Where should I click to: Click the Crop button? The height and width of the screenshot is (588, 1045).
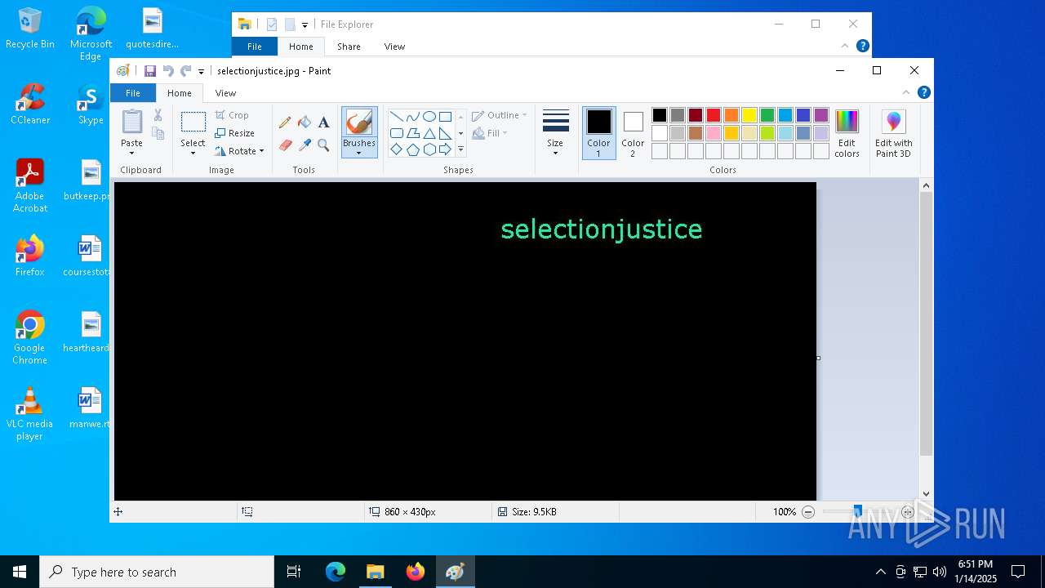coord(232,115)
